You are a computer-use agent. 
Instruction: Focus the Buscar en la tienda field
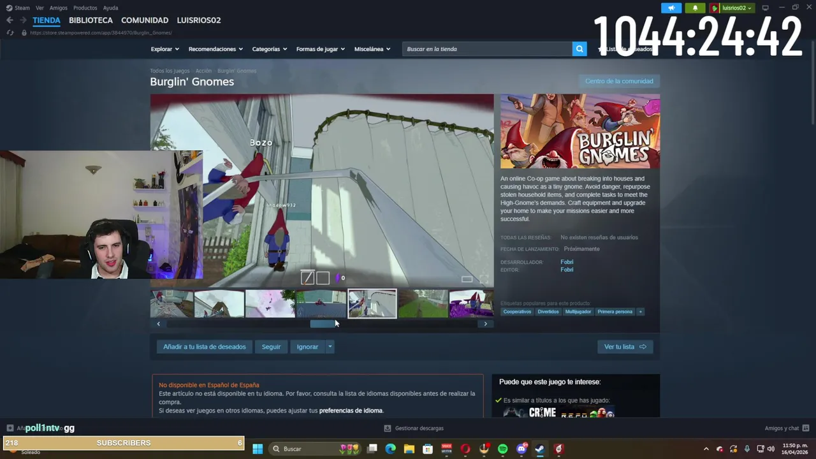tap(488, 49)
